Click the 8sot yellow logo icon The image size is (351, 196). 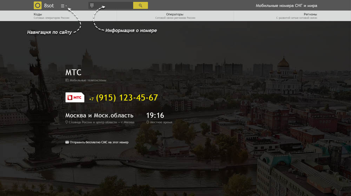point(38,5)
